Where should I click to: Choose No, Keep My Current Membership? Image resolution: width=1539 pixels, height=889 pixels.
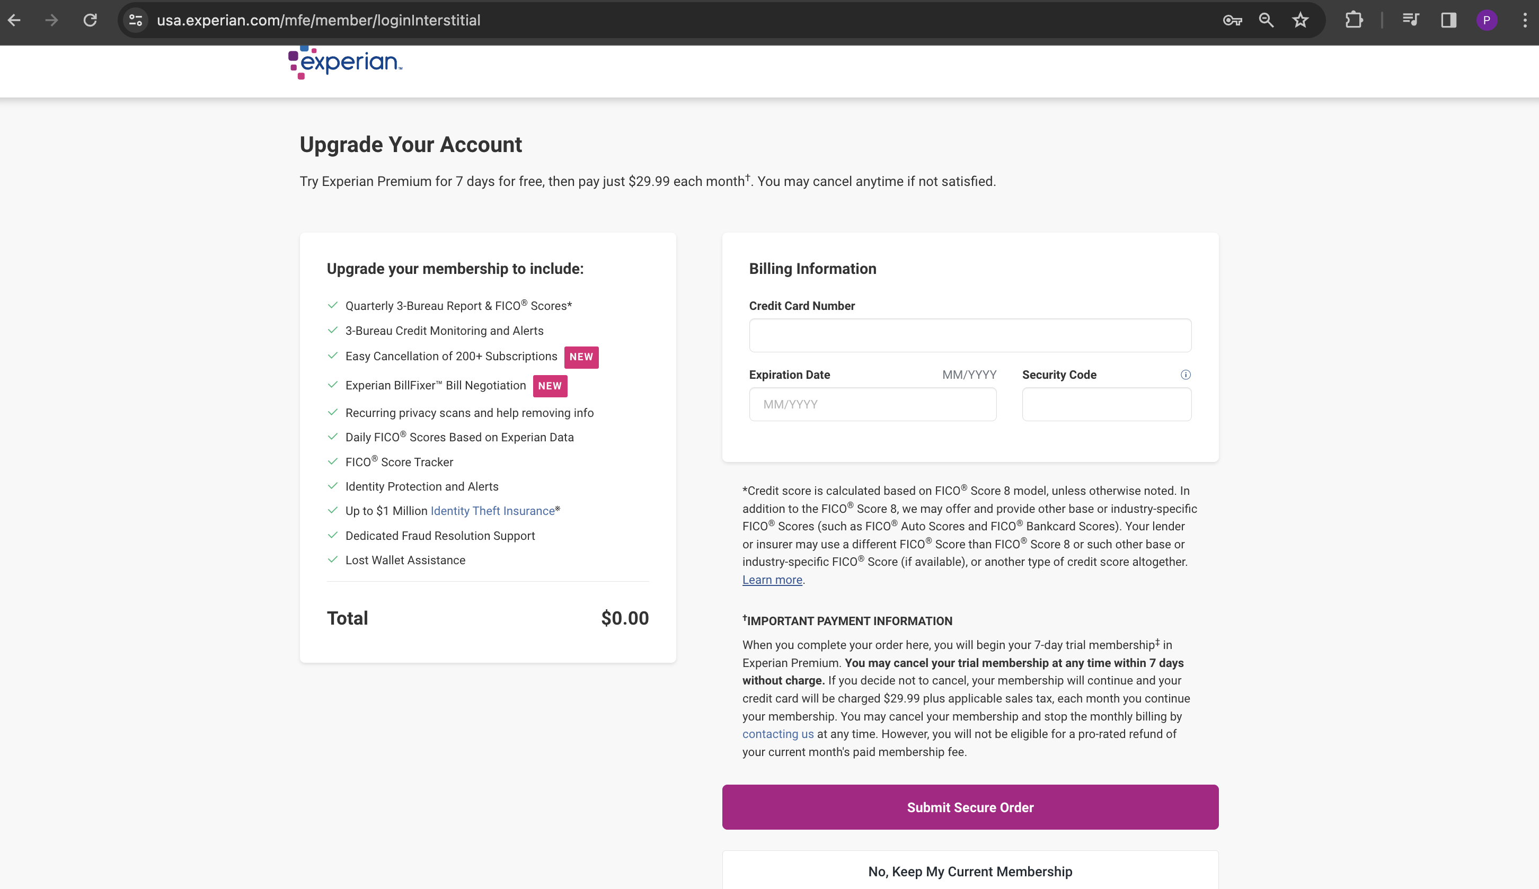[x=970, y=872]
